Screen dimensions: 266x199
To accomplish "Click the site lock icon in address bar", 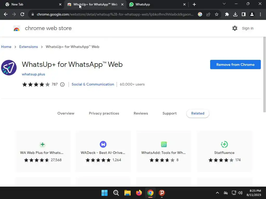I will 33,15.
